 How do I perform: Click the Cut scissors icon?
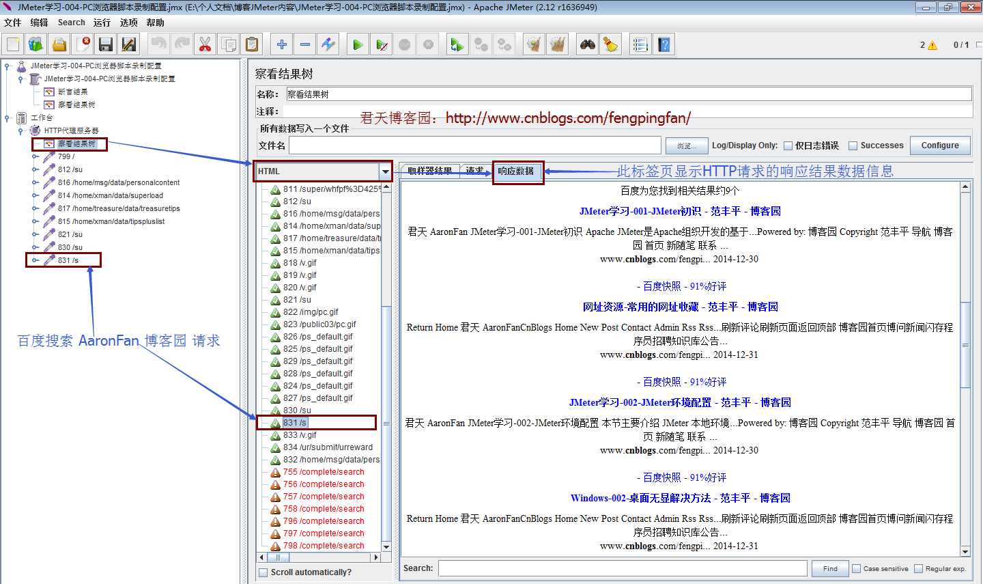(205, 45)
